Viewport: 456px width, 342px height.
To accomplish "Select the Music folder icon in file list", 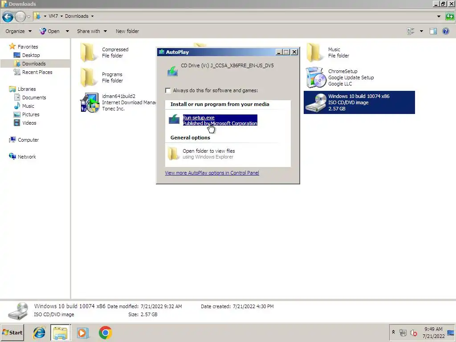I will (315, 53).
